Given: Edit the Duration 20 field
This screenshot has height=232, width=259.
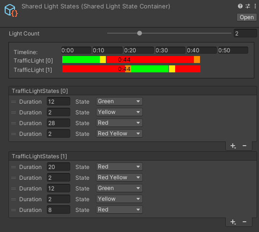Looking at the screenshot, I should 59,167.
